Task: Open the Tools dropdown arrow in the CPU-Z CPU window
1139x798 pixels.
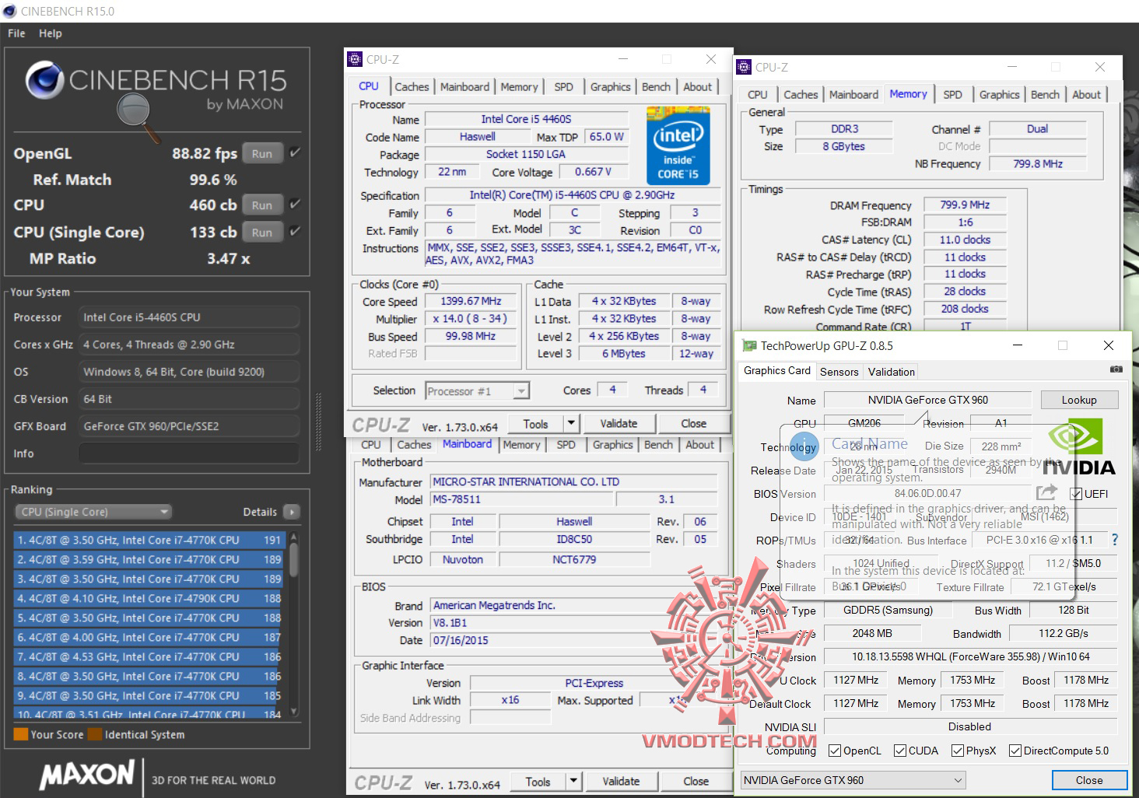Action: click(572, 423)
